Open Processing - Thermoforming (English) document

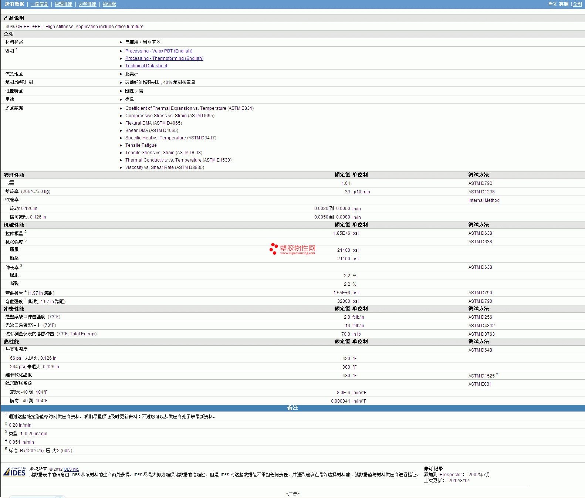point(164,58)
